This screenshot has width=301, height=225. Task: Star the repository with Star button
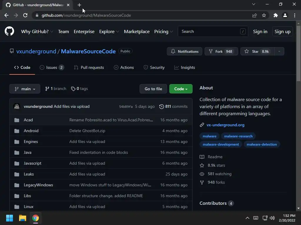257,51
